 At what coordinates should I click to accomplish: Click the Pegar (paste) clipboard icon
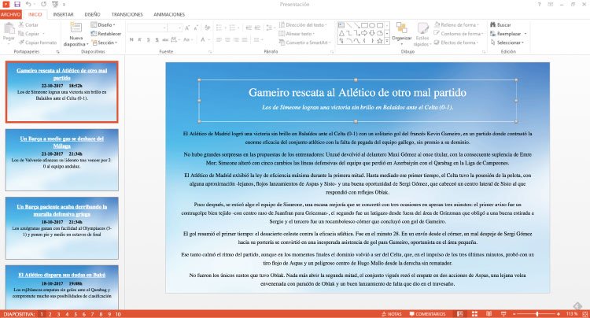coord(9,28)
